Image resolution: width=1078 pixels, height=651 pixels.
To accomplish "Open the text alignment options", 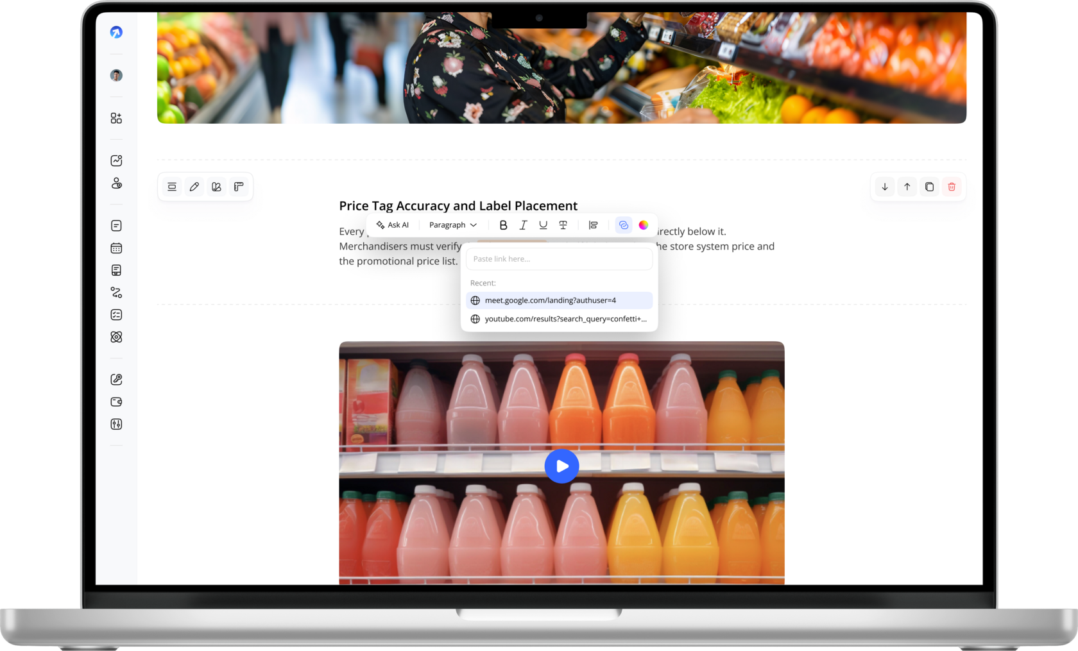I will (x=593, y=225).
